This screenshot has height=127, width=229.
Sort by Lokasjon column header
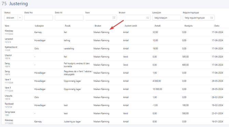pyautogui.click(x=39, y=26)
